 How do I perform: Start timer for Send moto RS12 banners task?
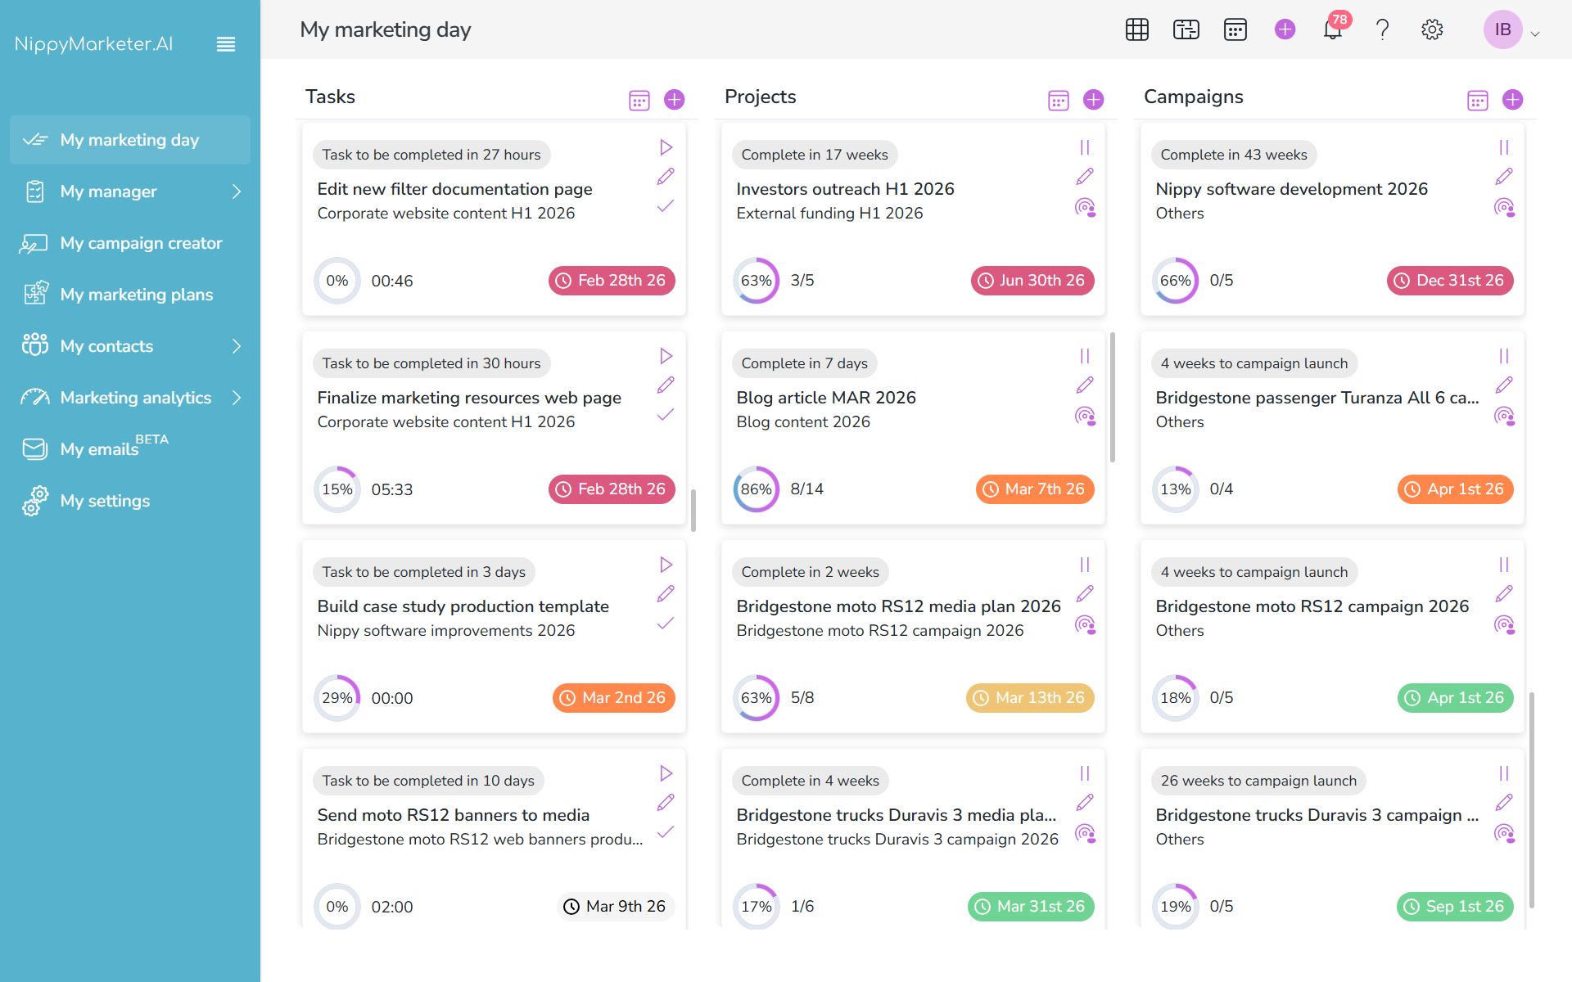(x=666, y=773)
